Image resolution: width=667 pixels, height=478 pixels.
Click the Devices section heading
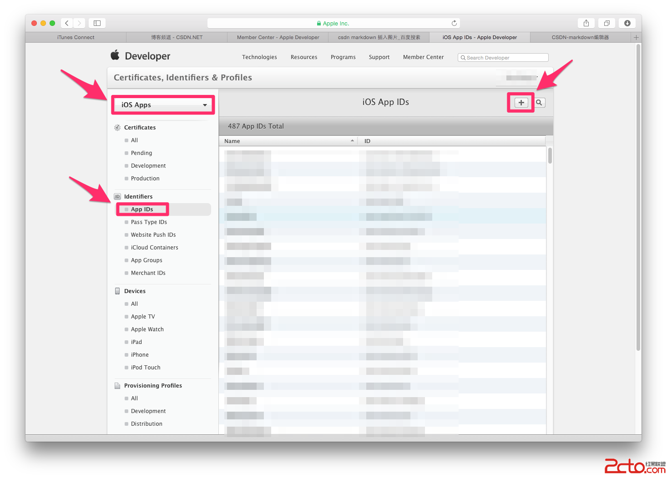135,291
